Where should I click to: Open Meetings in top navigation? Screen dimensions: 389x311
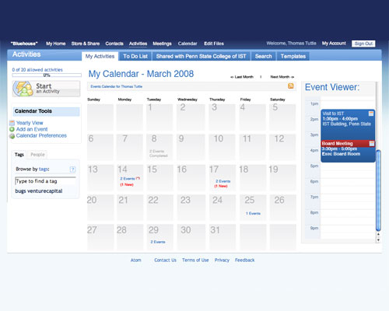pyautogui.click(x=162, y=44)
